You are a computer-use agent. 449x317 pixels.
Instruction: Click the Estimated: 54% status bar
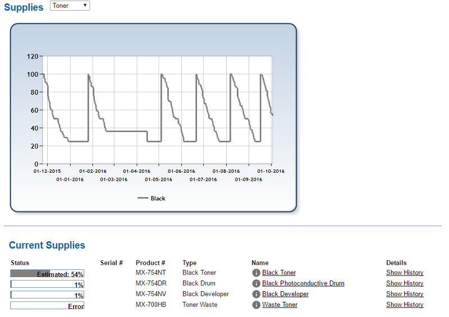coord(47,273)
